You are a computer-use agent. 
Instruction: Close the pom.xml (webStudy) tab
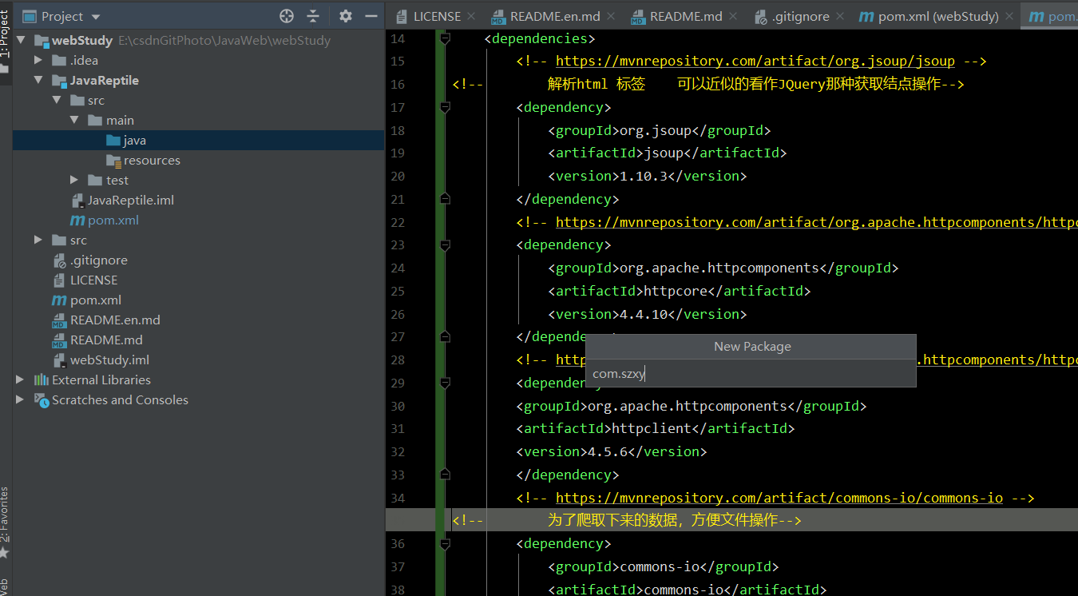[x=1010, y=16]
